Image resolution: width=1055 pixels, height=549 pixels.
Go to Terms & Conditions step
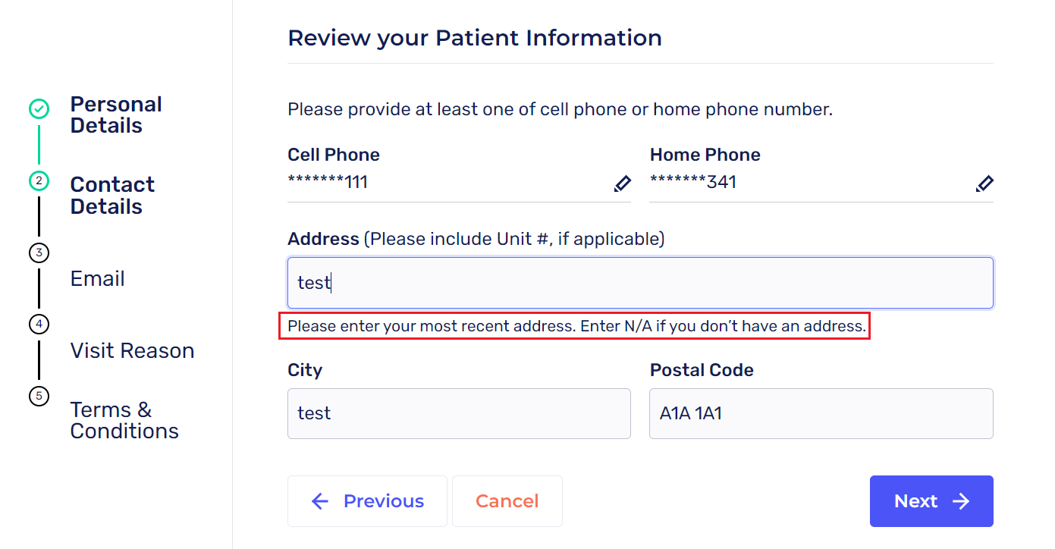[124, 420]
